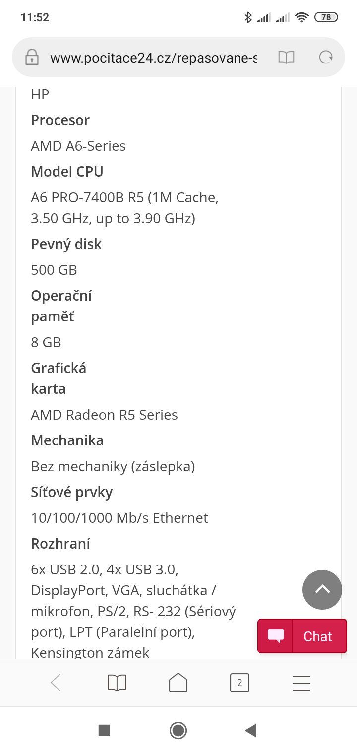
Task: Tap the "AMD Radeon R5 Series" text
Action: coord(104,415)
